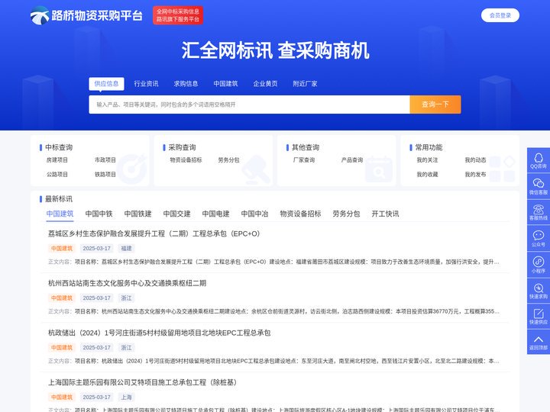Select the 求购信息 search tab
Image resolution: width=550 pixels, height=412 pixels.
tap(186, 84)
